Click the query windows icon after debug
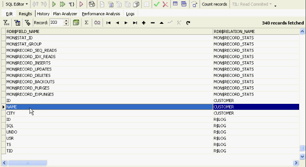 click(92, 4)
